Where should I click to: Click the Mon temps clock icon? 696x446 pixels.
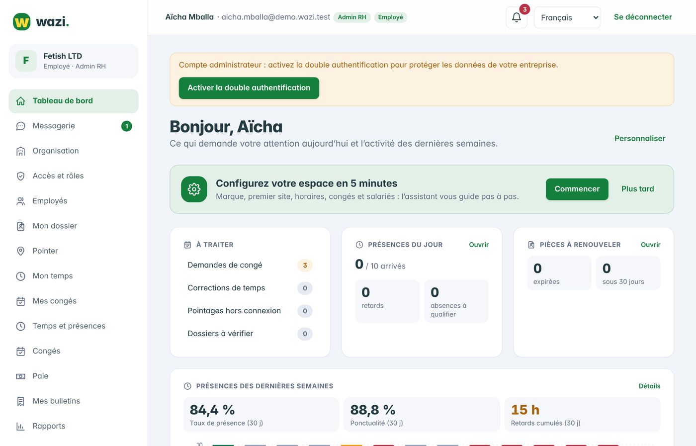click(x=20, y=276)
